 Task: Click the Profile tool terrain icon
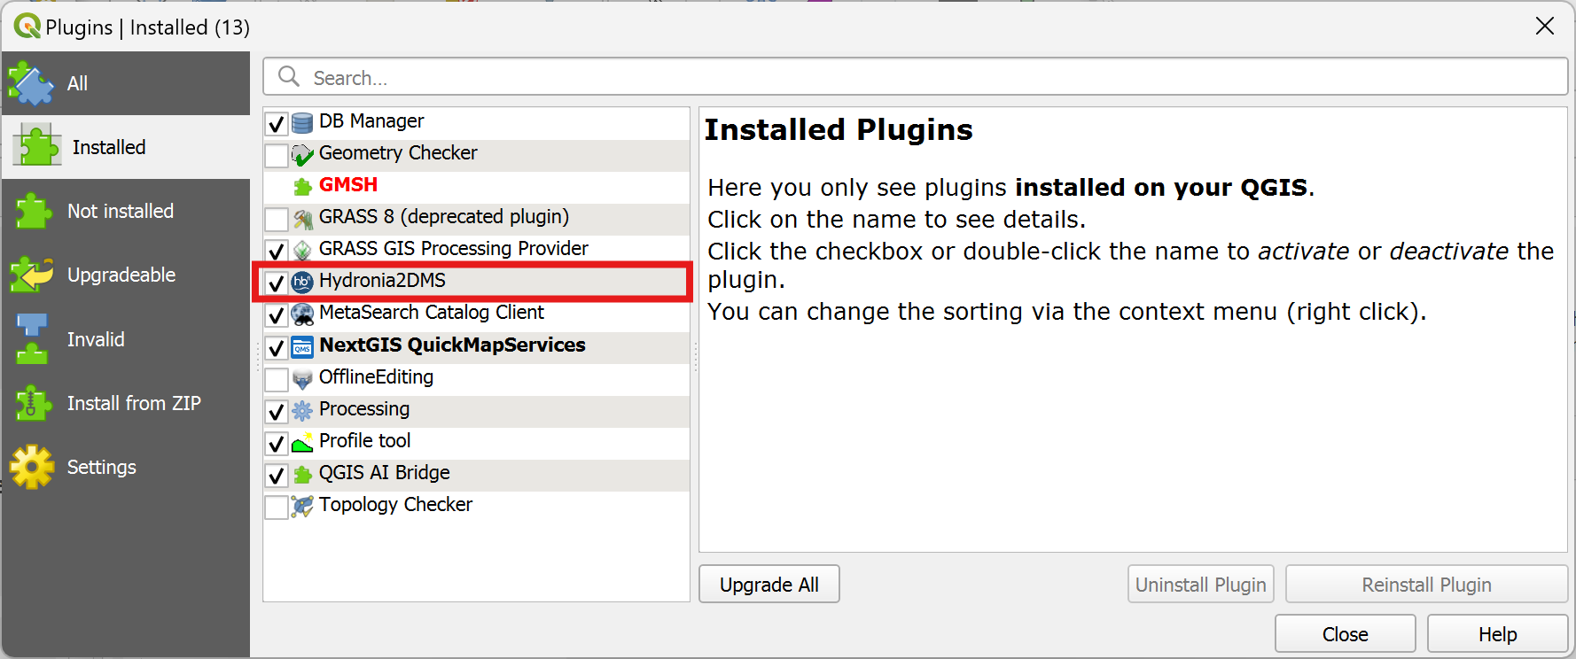point(302,443)
